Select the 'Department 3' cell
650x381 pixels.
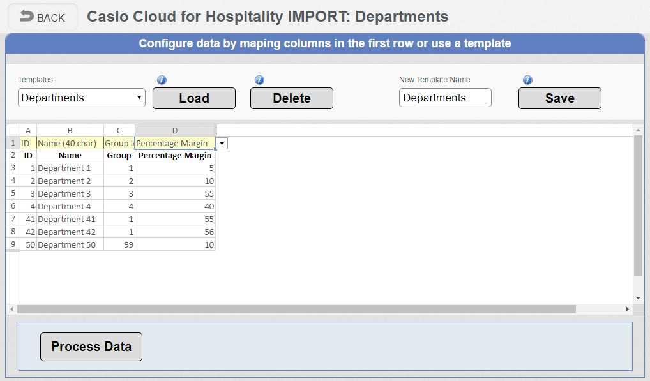70,193
